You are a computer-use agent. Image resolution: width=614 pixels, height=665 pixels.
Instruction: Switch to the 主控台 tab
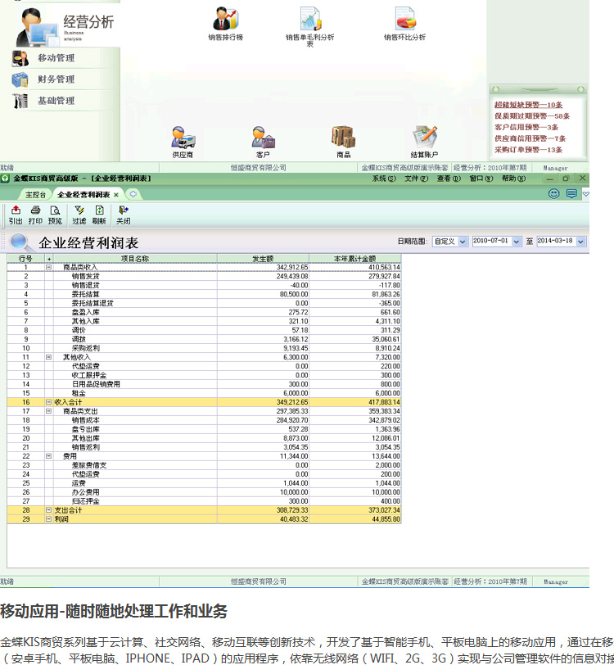pos(35,195)
